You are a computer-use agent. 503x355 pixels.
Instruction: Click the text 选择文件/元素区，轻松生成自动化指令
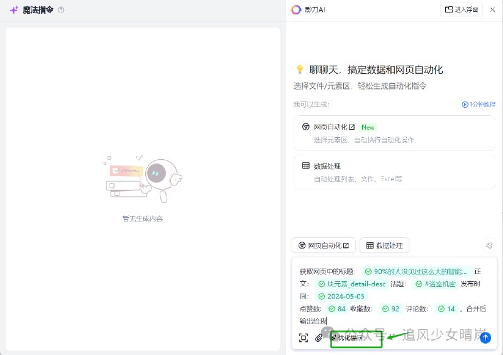(x=360, y=86)
